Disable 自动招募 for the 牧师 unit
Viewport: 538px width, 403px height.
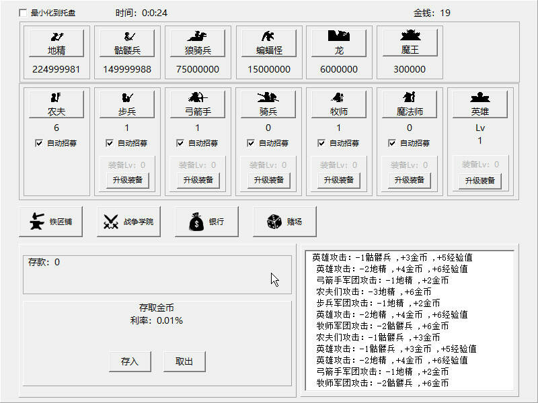point(321,142)
